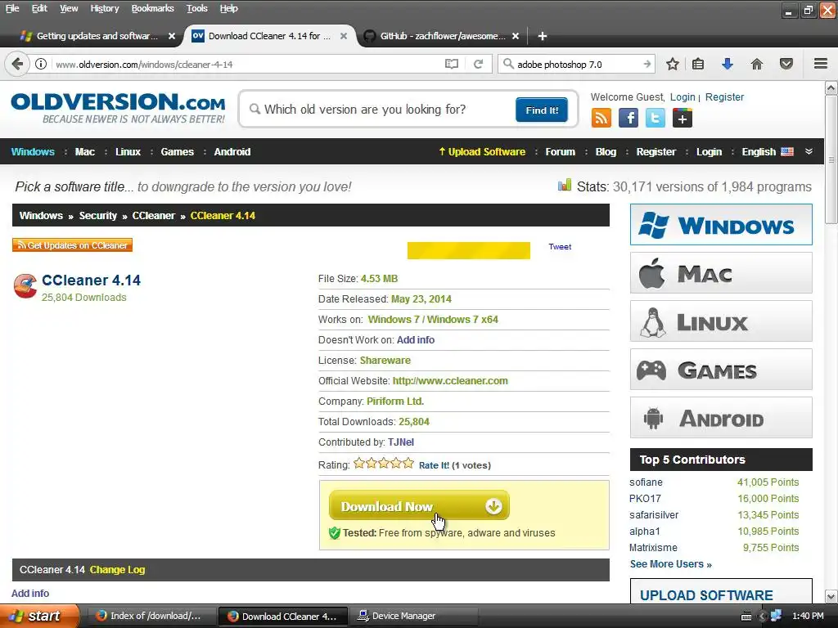Screen dimensions: 838x628
Task: Open the See More Users link
Action: click(671, 564)
